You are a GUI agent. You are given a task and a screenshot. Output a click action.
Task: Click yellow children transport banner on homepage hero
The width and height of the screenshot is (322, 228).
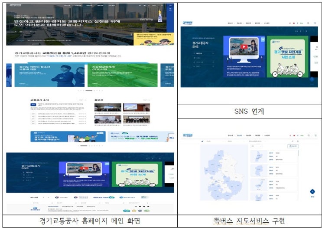tap(154, 39)
